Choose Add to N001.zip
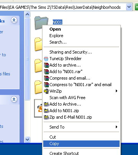 pyautogui.click(x=81, y=111)
